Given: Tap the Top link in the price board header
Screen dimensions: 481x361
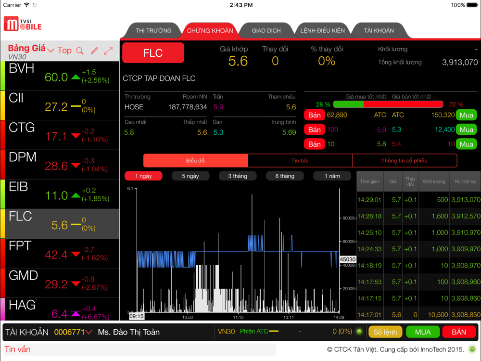Looking at the screenshot, I should pyautogui.click(x=64, y=51).
